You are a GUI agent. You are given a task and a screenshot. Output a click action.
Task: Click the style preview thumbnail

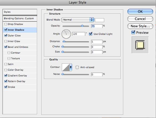[140, 45]
